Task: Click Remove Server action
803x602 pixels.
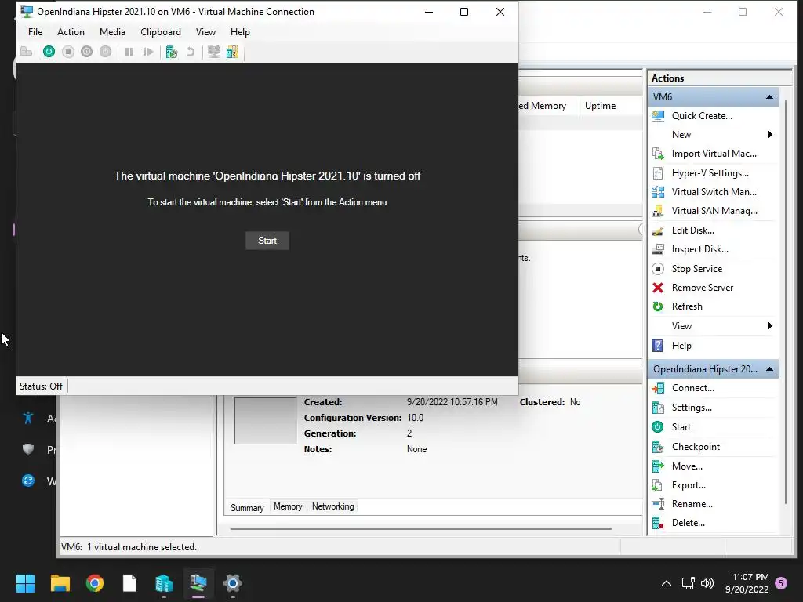Action: (702, 288)
